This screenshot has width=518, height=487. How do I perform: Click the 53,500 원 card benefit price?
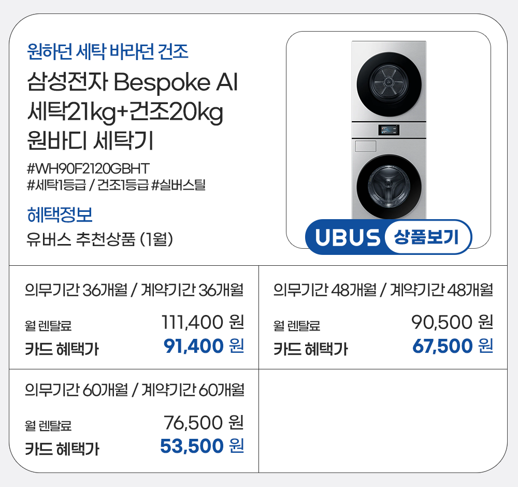click(x=202, y=446)
